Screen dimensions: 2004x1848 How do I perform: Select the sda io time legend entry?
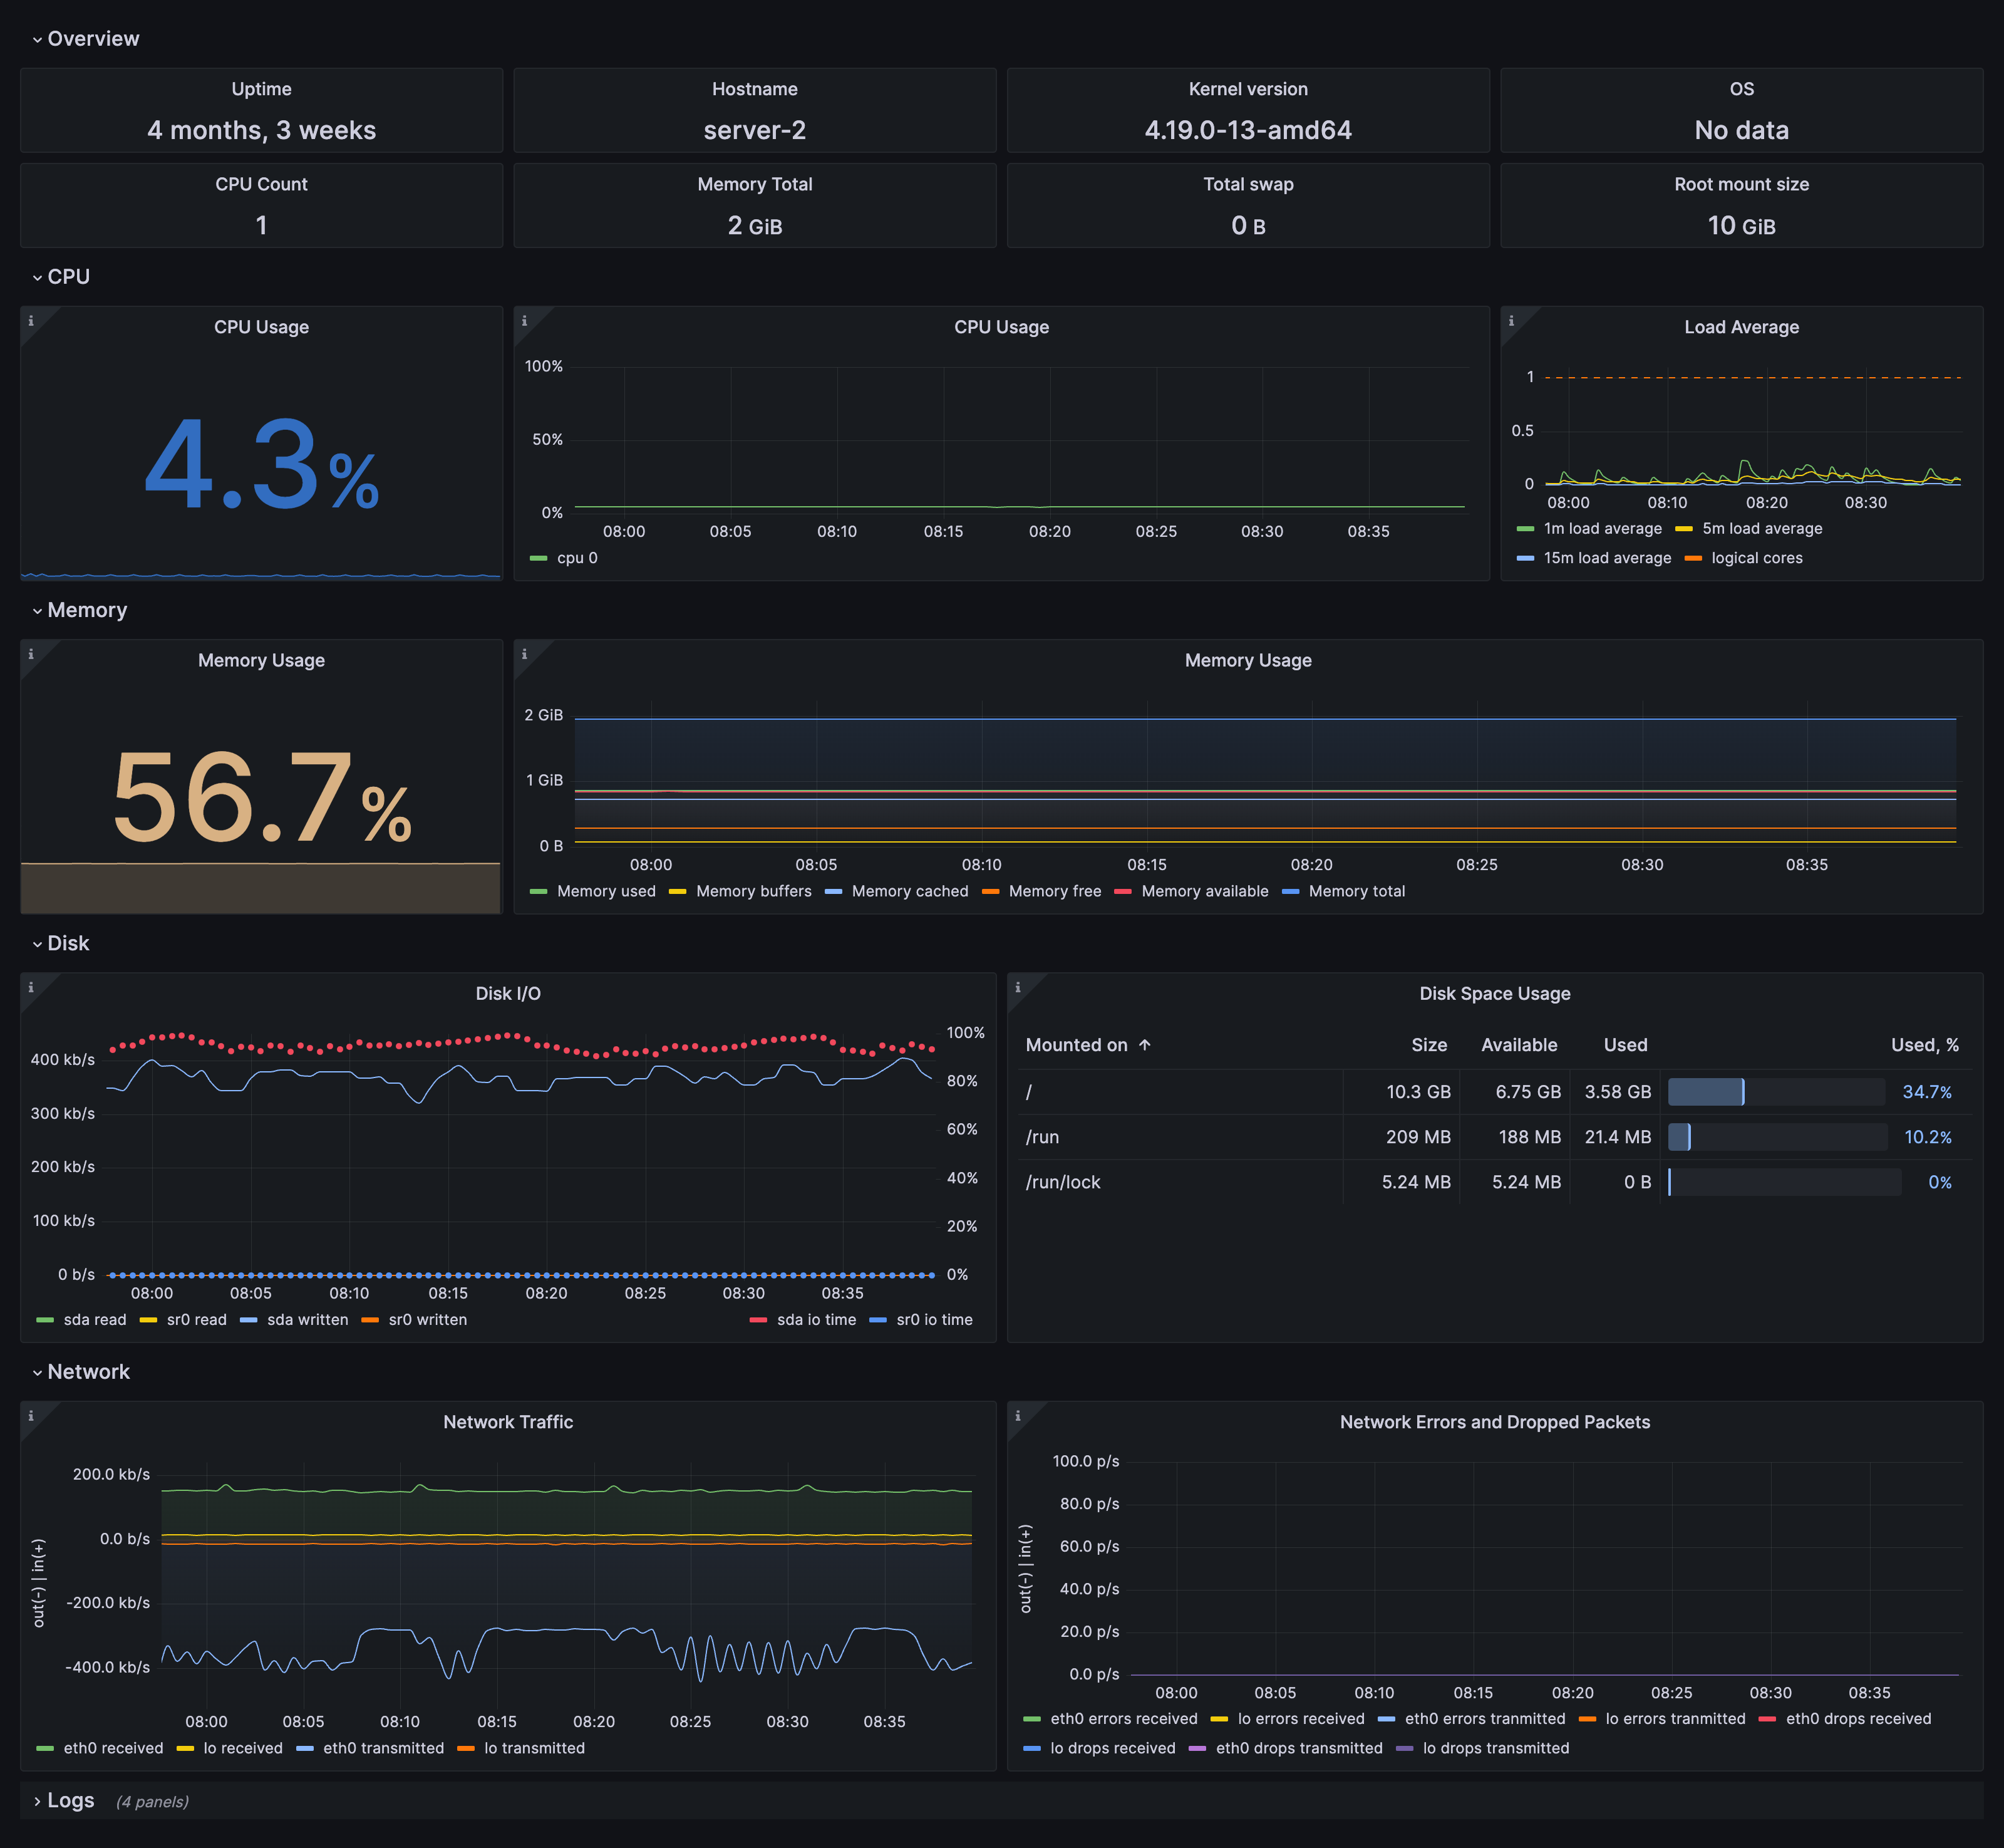click(x=817, y=1319)
